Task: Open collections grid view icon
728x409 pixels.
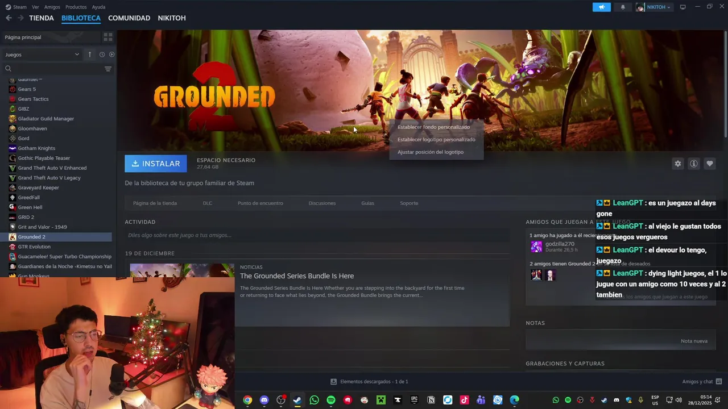Action: 108,37
